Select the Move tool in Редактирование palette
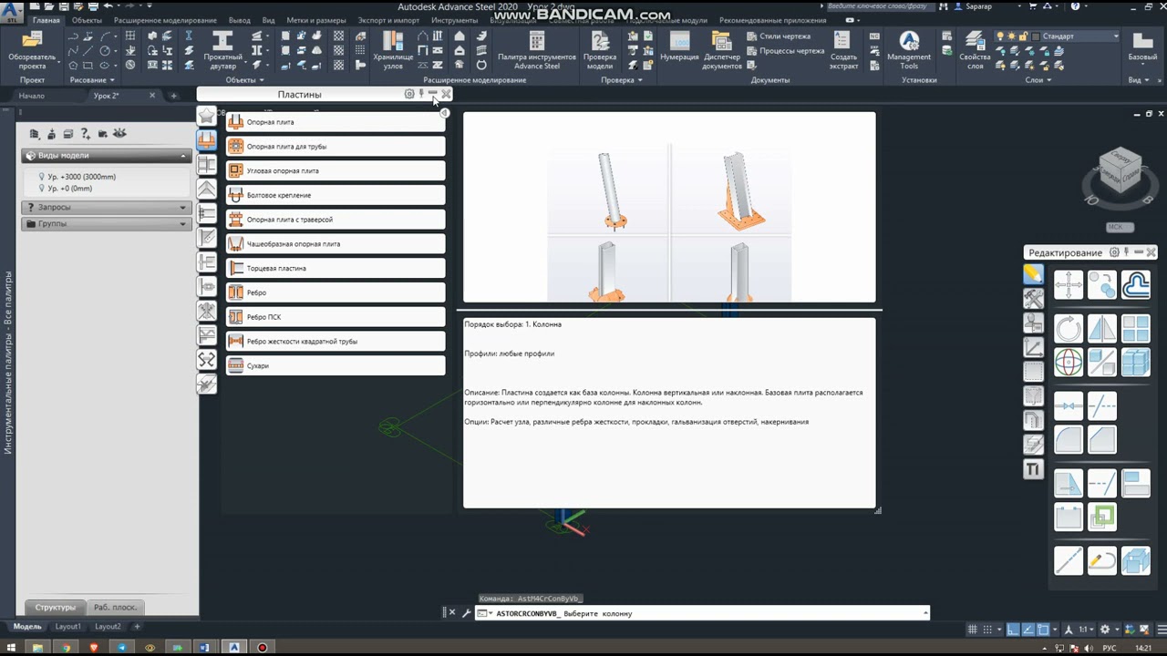 [1069, 285]
